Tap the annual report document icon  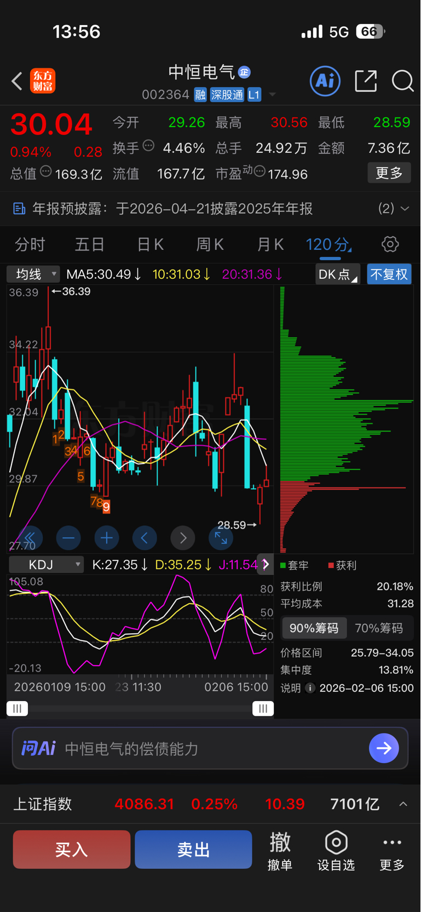(19, 209)
